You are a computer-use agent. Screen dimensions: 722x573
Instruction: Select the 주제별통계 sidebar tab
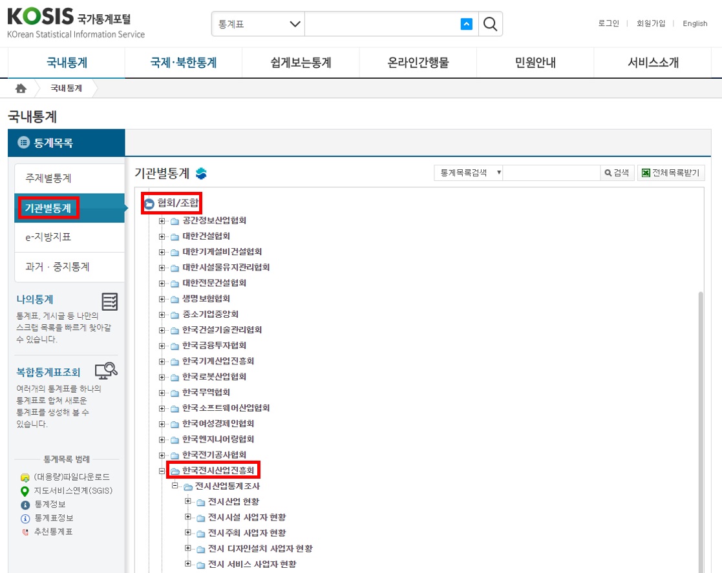69,178
